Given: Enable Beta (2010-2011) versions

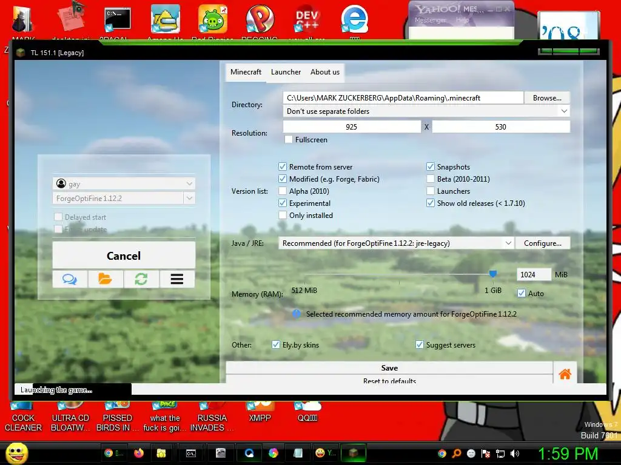Looking at the screenshot, I should [431, 179].
